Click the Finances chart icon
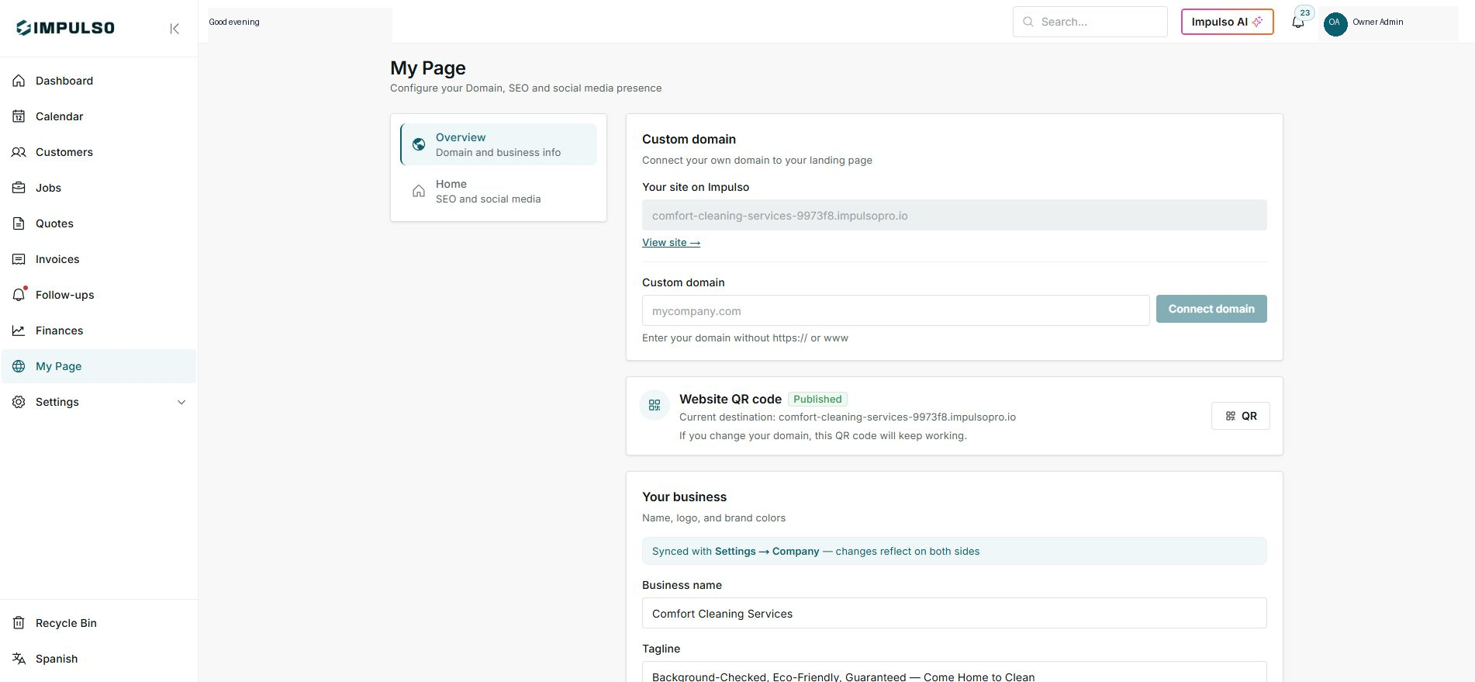The image size is (1475, 682). click(x=19, y=331)
